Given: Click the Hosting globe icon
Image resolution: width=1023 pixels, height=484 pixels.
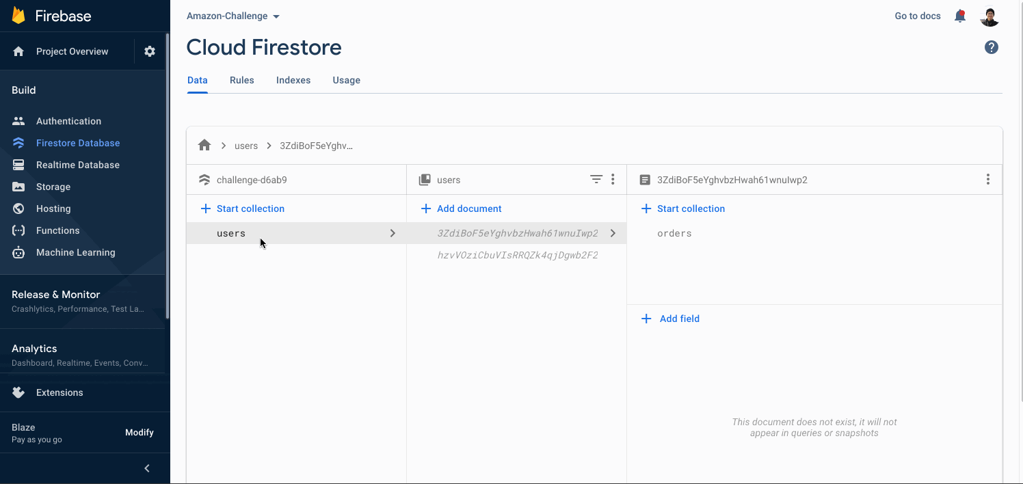Looking at the screenshot, I should 18,209.
